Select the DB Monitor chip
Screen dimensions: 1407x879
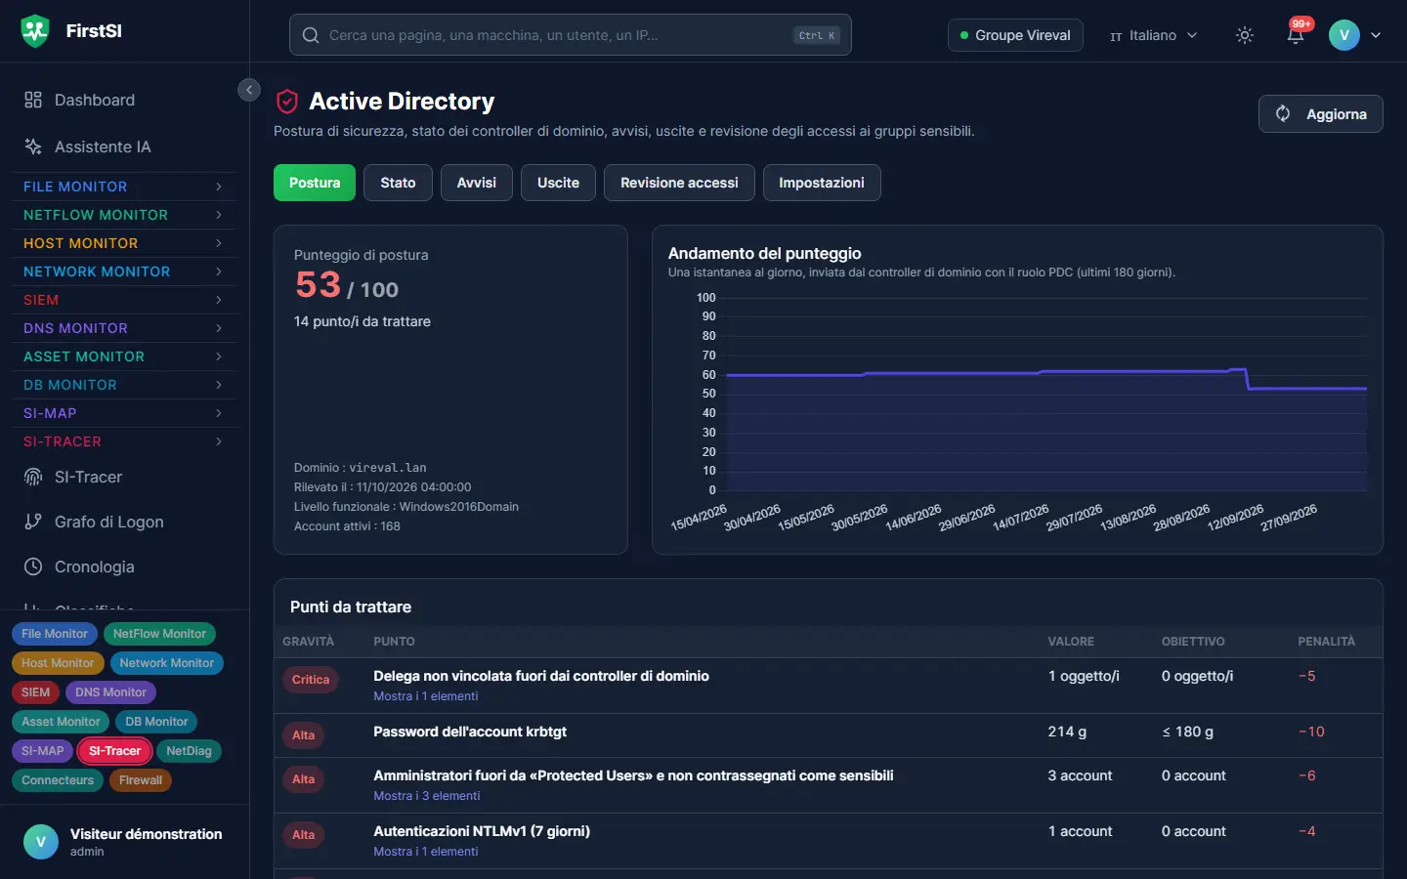tap(156, 722)
